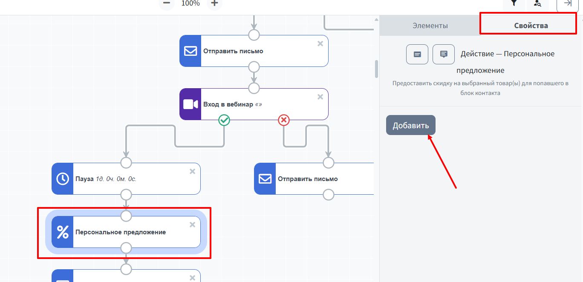Click the green check output connector
583x282 pixels.
[x=224, y=120]
